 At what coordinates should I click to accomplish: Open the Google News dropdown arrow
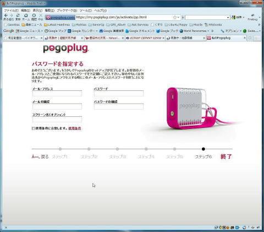pos(42,31)
